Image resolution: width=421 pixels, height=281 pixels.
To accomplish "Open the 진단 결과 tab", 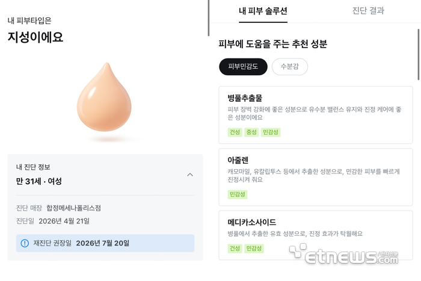I will [x=368, y=11].
